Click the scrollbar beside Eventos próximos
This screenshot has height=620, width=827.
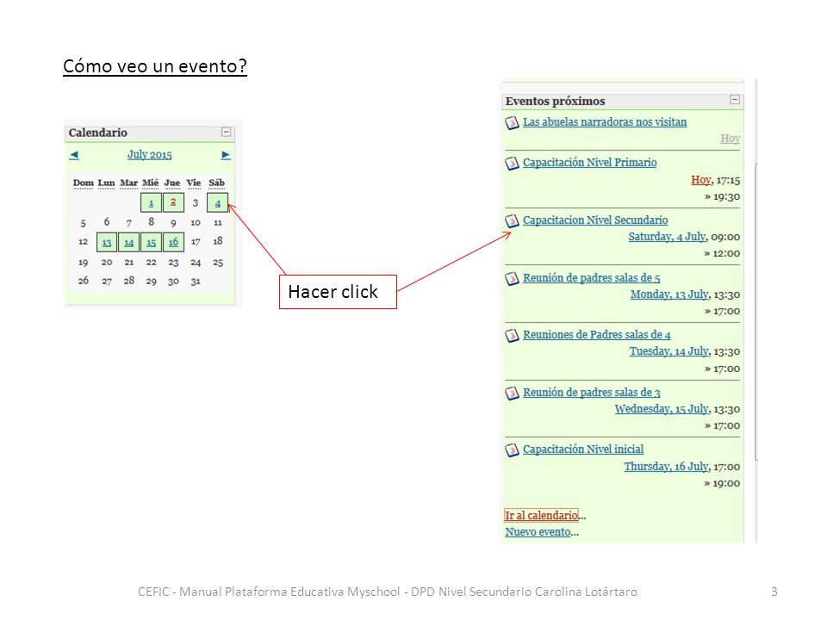click(756, 311)
